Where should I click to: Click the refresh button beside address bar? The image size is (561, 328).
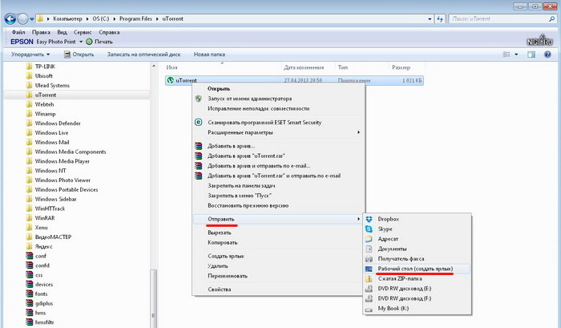click(x=440, y=19)
